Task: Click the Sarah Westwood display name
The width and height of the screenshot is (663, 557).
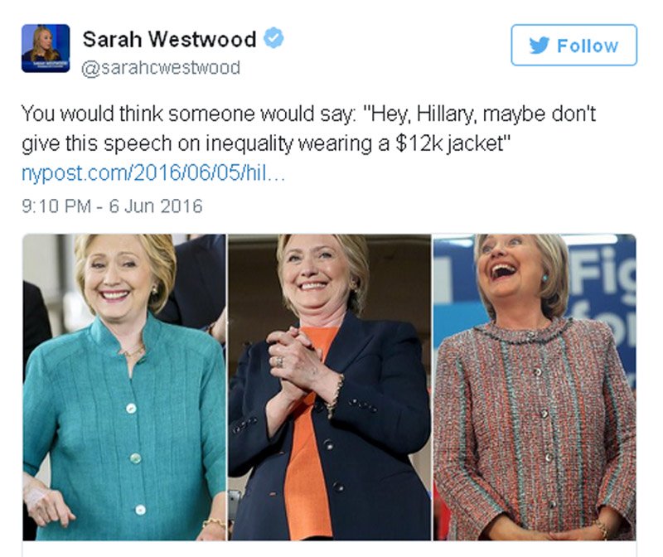Action: [x=169, y=39]
